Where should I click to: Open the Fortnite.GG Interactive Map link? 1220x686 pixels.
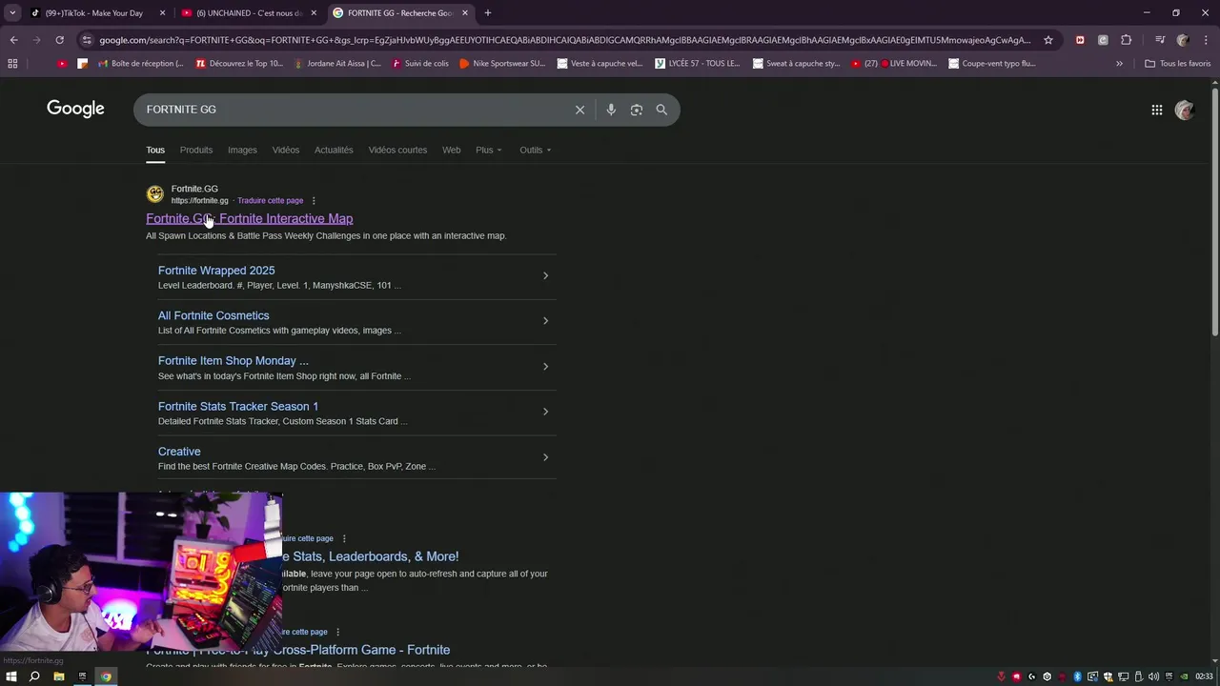[x=249, y=219]
